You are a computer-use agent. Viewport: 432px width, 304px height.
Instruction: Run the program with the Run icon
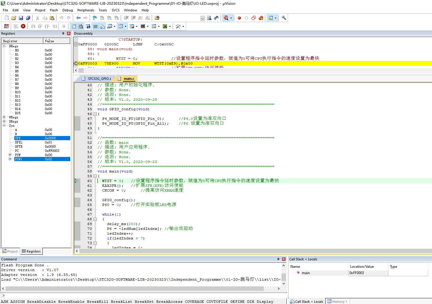pyautogui.click(x=16, y=26)
